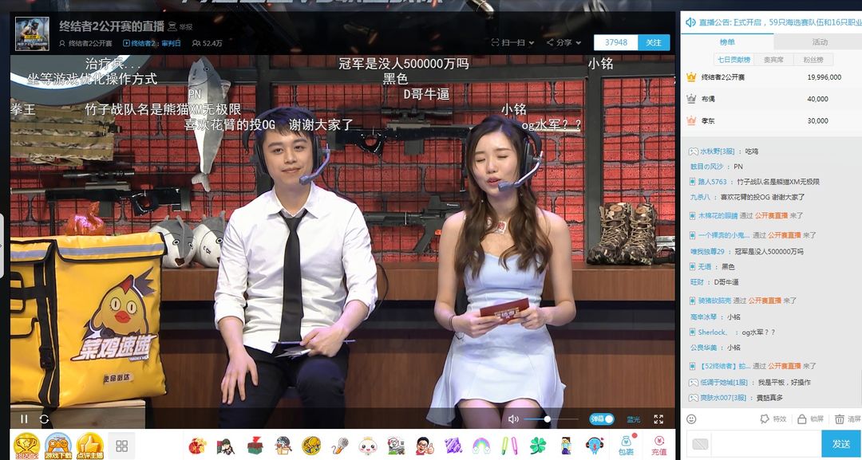The image size is (862, 460).
Task: Toggle the 弹幕 danmaku switch off
Action: [602, 419]
